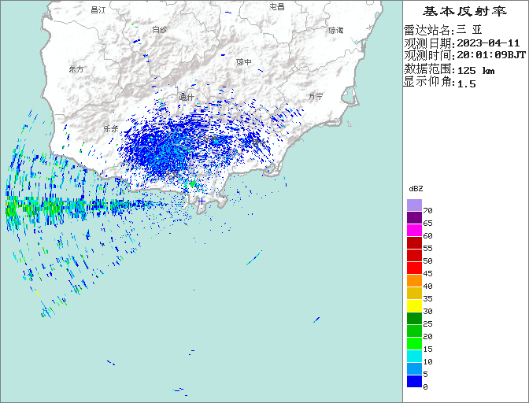Click the blue radar station cross marker

pos(202,201)
